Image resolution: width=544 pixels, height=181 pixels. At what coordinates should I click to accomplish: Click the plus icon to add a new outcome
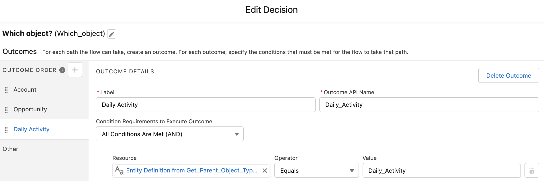click(75, 69)
